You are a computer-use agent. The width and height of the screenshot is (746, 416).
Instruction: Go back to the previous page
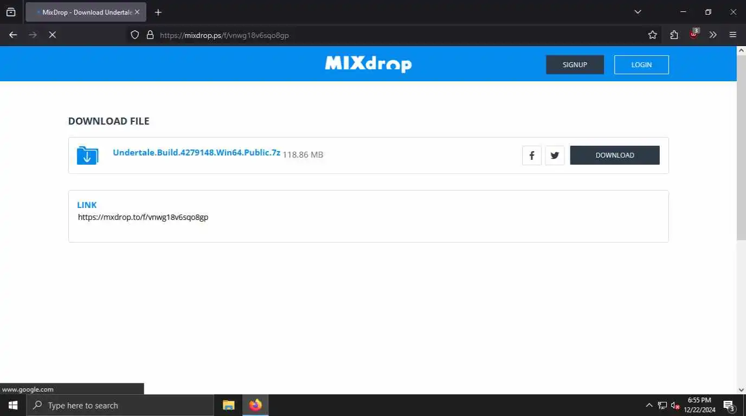point(13,35)
